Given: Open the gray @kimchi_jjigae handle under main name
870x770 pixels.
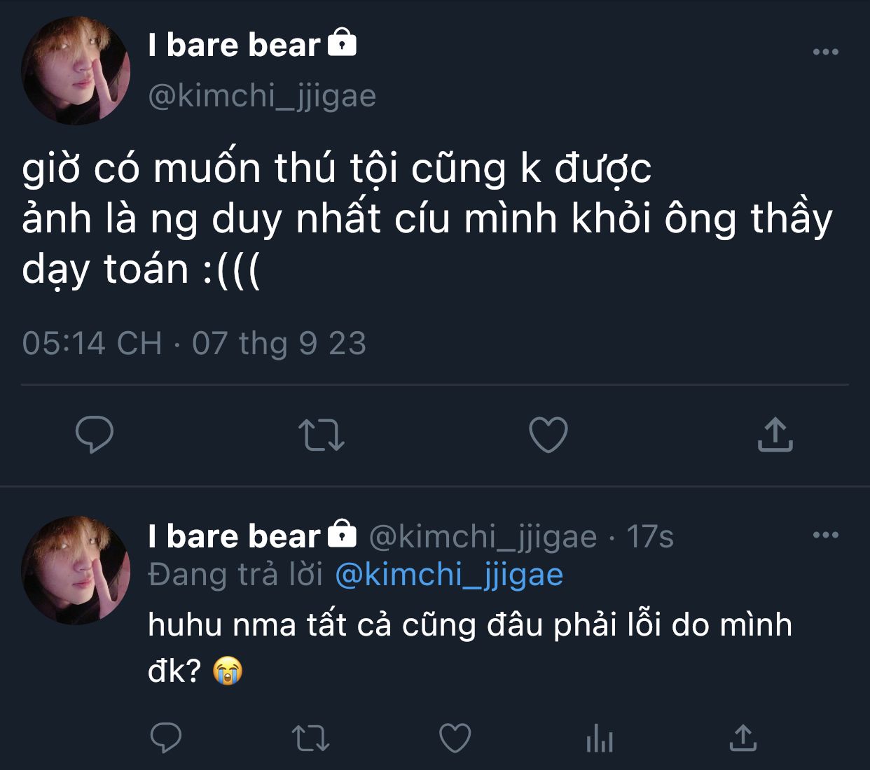Looking at the screenshot, I should tap(262, 96).
